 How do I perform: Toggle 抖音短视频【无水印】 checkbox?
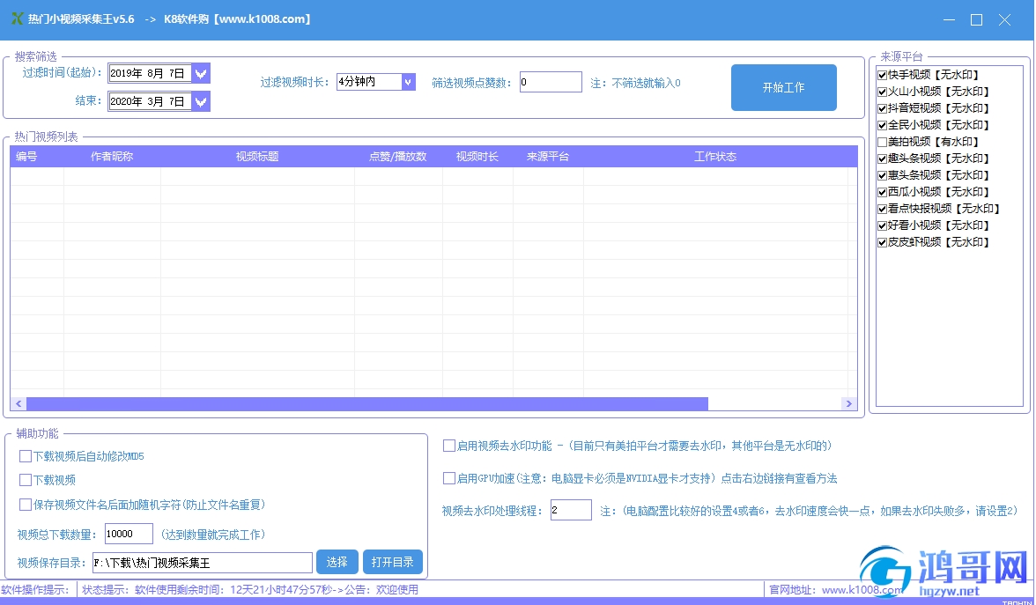[x=882, y=108]
